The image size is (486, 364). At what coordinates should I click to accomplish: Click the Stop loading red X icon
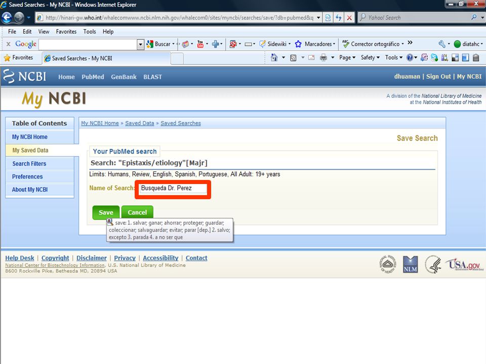(x=349, y=18)
